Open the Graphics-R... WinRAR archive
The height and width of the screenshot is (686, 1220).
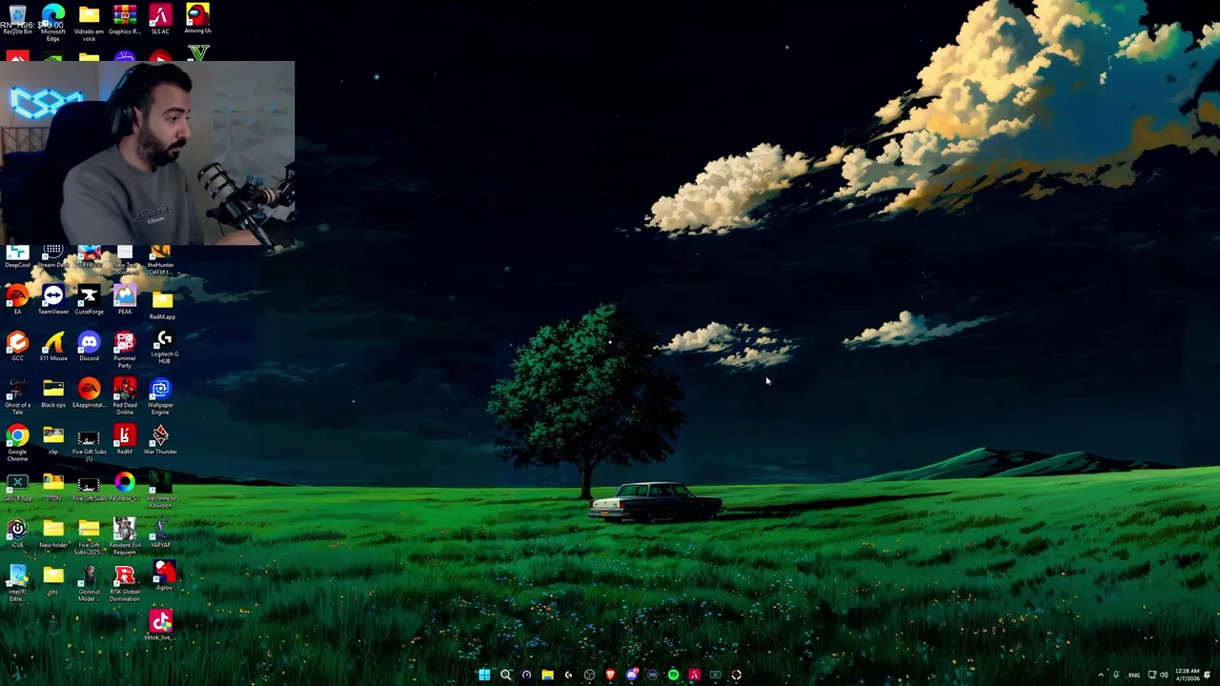tap(125, 20)
